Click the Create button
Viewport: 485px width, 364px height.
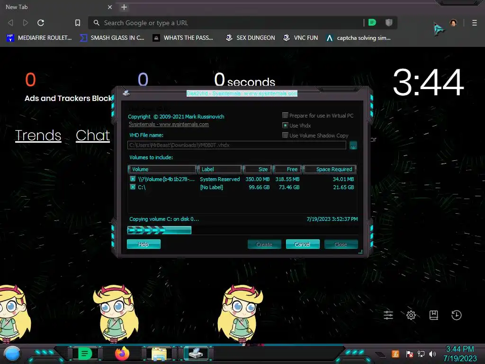coord(264,244)
